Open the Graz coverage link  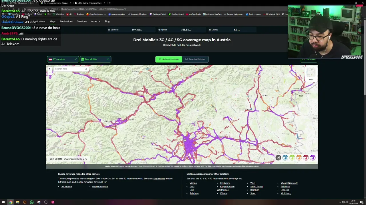point(192,186)
